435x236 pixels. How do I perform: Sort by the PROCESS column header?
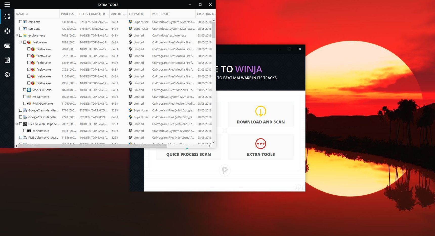69,14
